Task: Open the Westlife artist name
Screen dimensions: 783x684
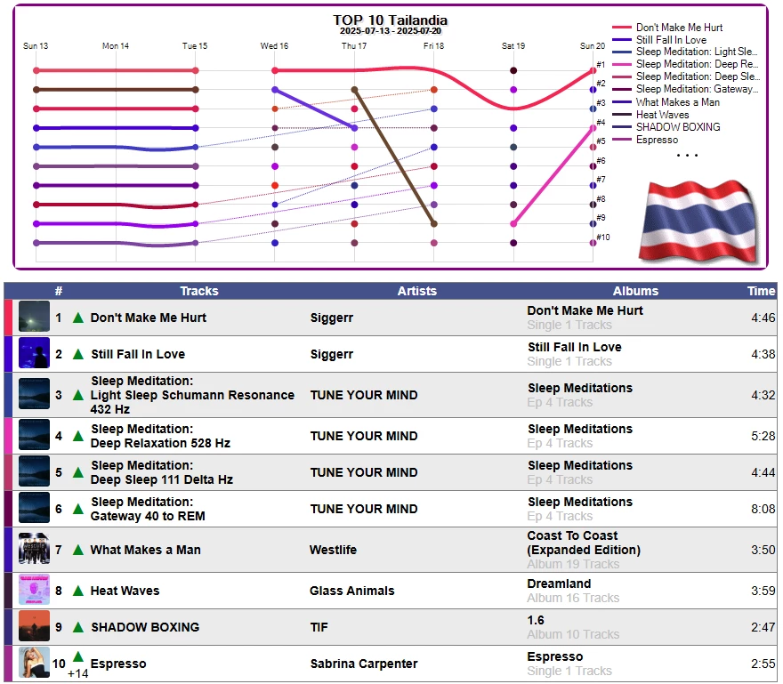Action: [333, 550]
